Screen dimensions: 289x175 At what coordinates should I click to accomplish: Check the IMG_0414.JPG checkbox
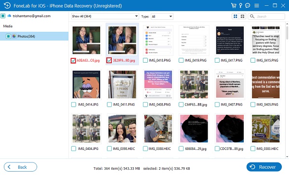(x=74, y=105)
